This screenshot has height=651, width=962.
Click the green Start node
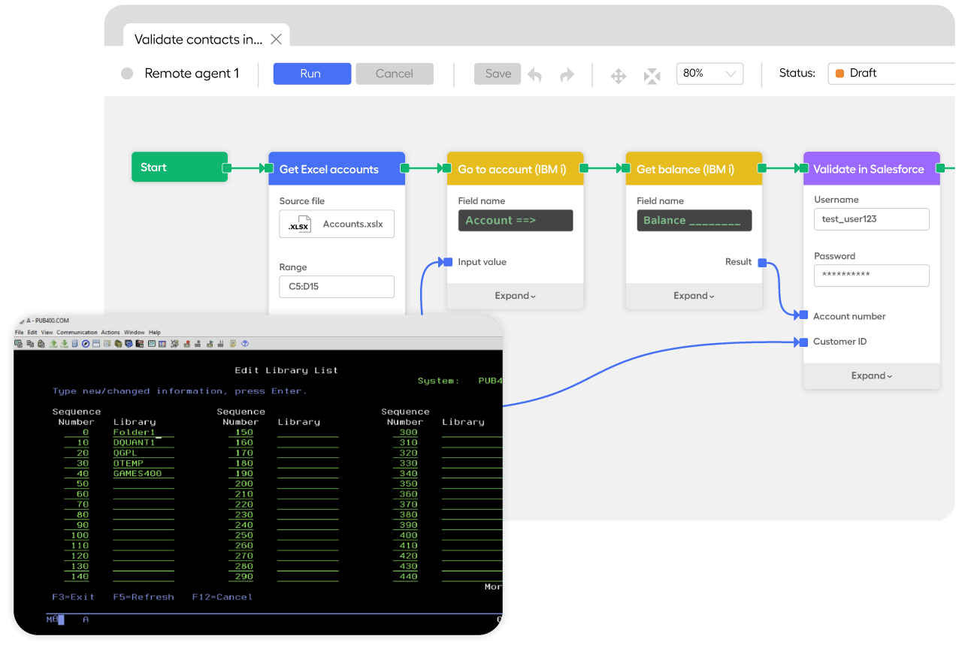[179, 167]
